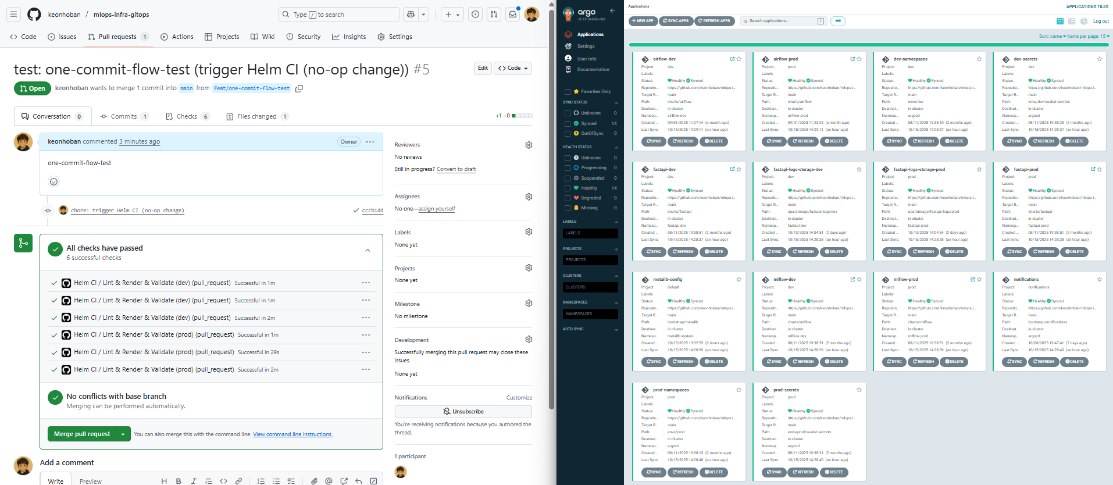Switch to the Files changed tab
The height and width of the screenshot is (485, 1113).
tap(256, 116)
